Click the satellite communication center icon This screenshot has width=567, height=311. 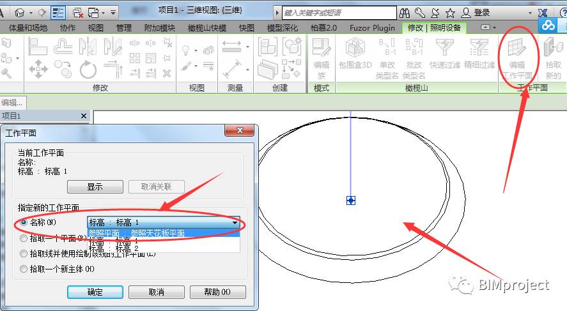point(435,13)
